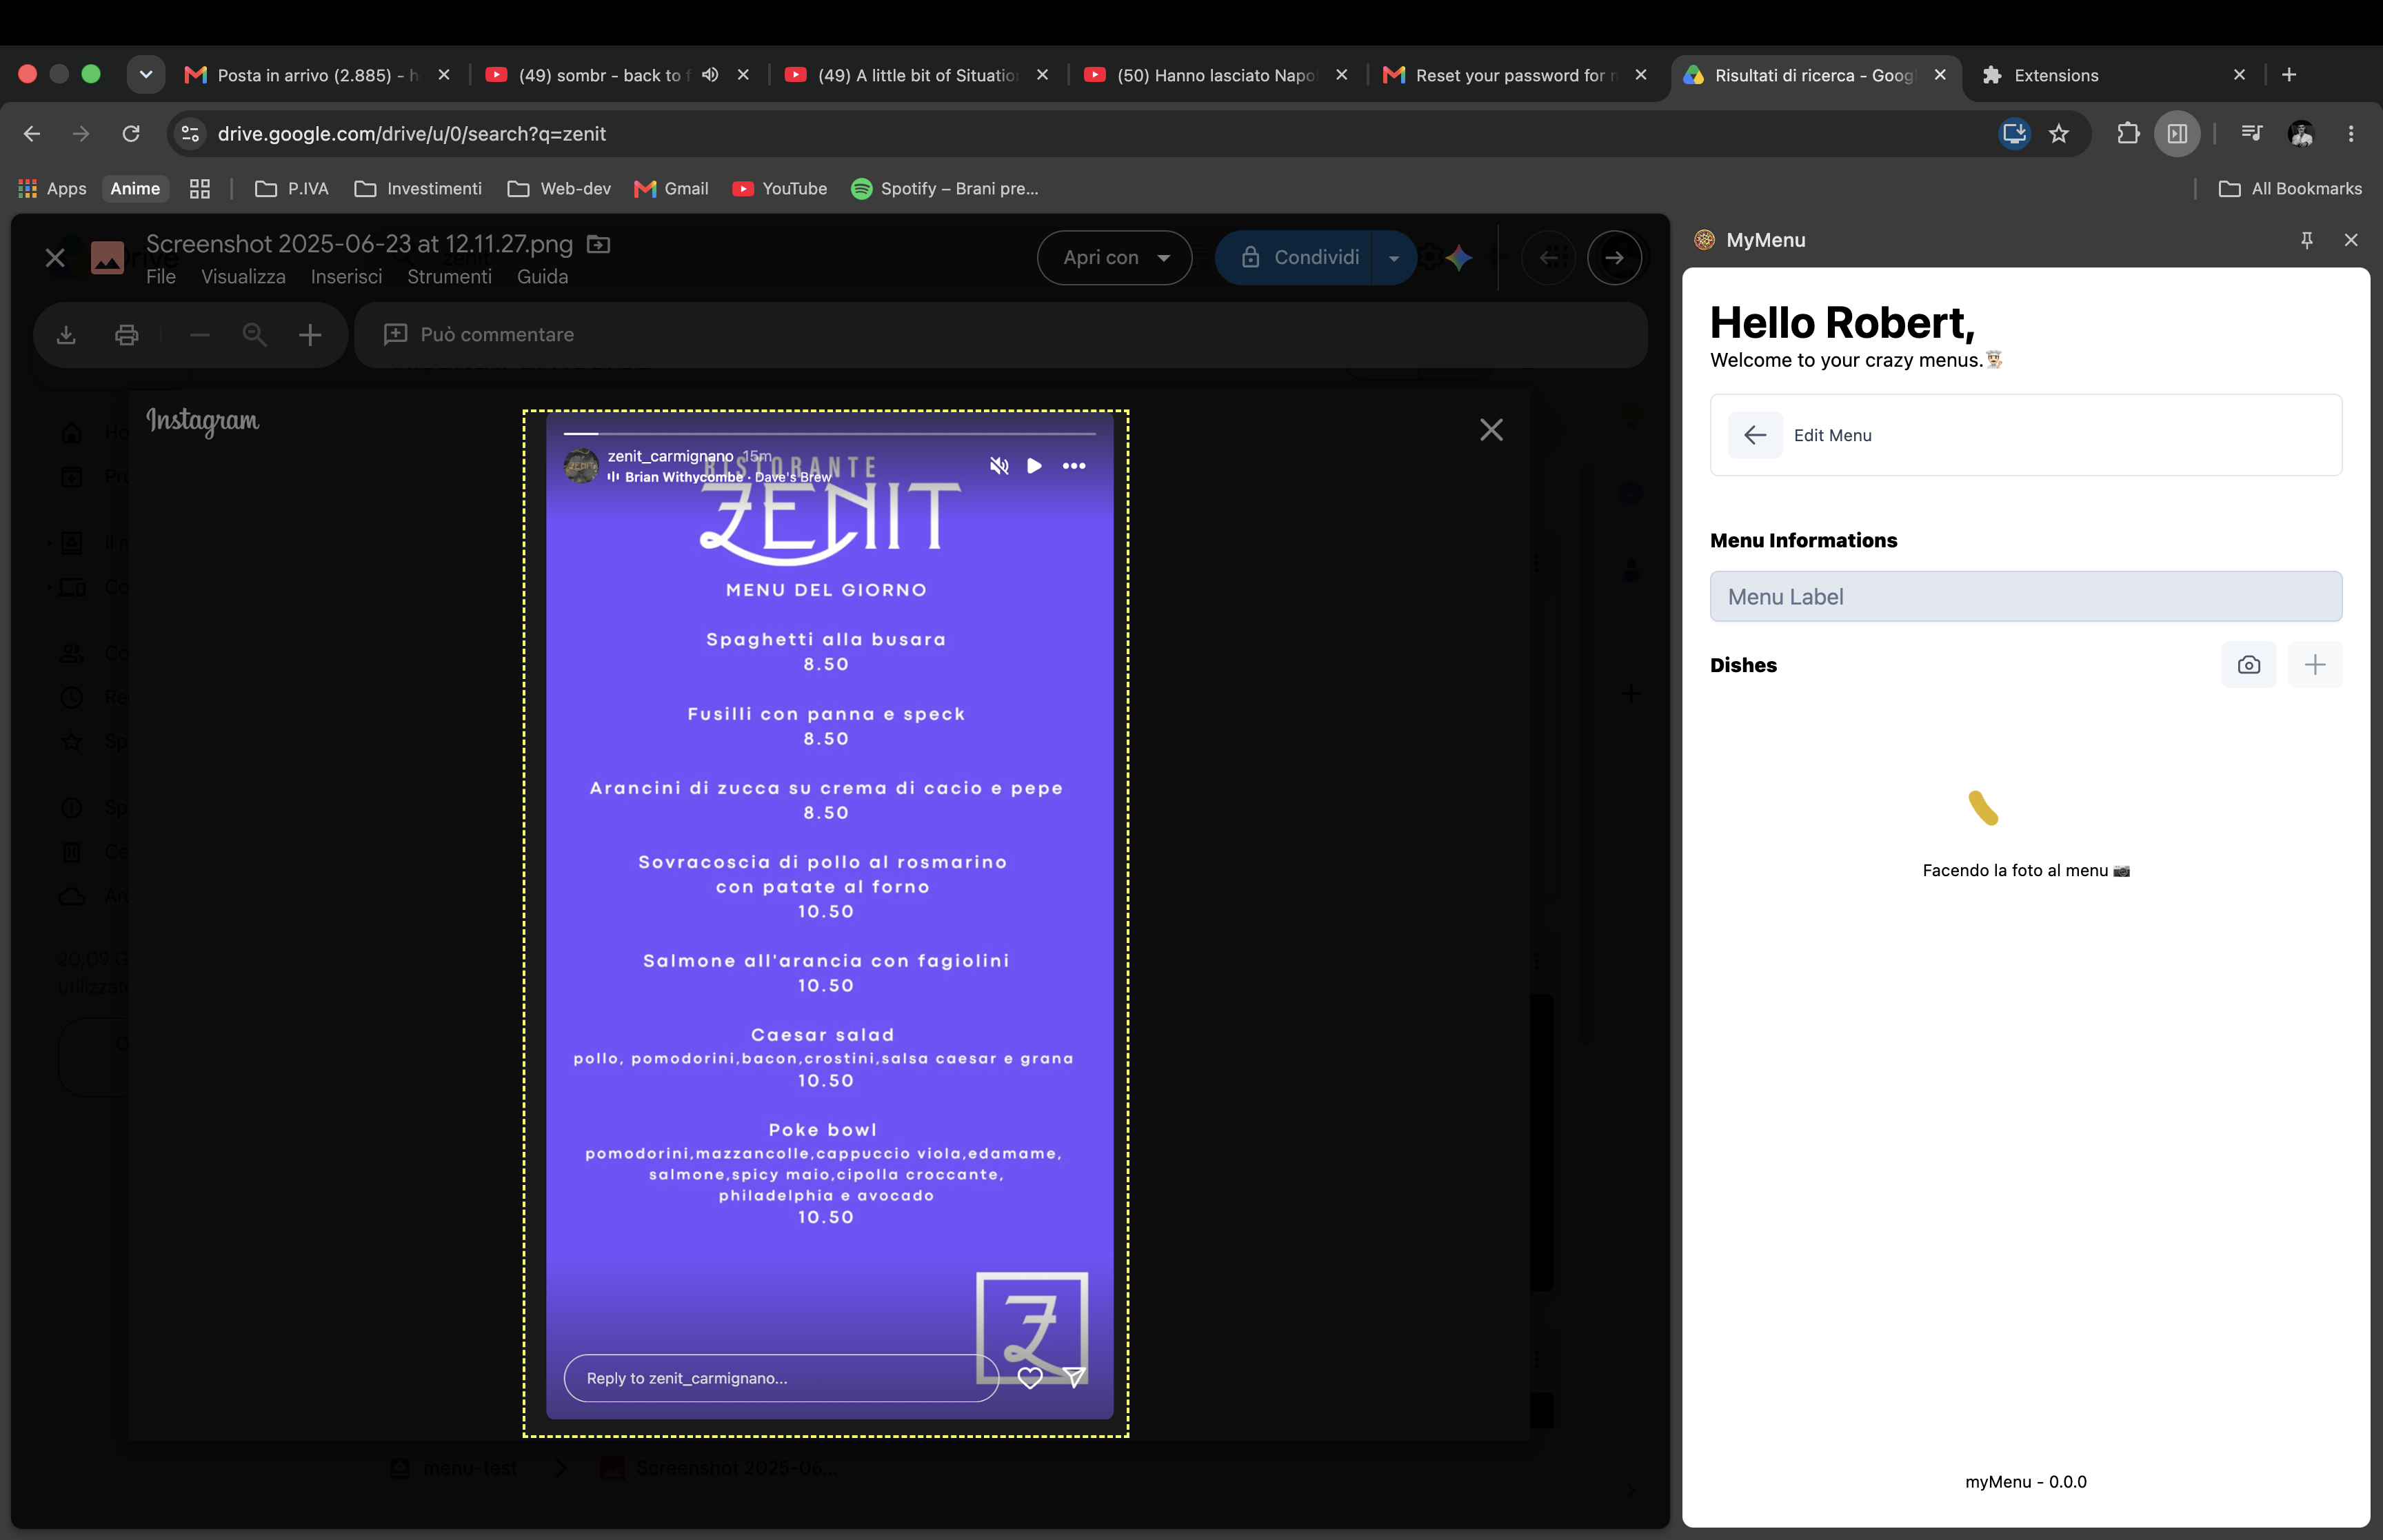Go to next file with right arrow
The image size is (2383, 1540).
(x=1614, y=258)
